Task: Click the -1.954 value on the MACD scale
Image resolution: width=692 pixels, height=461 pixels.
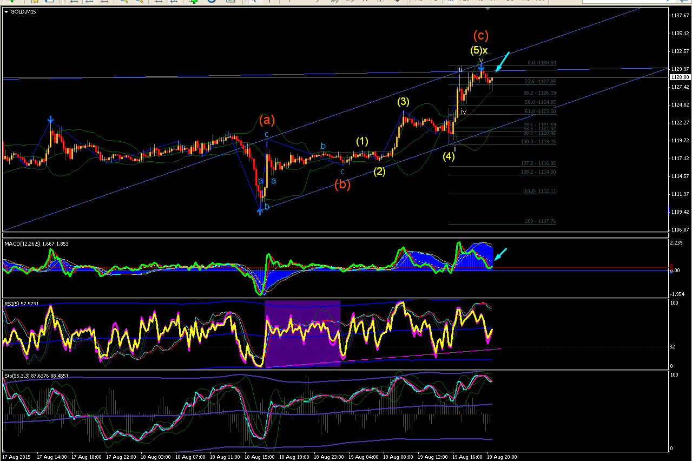Action: coord(678,294)
